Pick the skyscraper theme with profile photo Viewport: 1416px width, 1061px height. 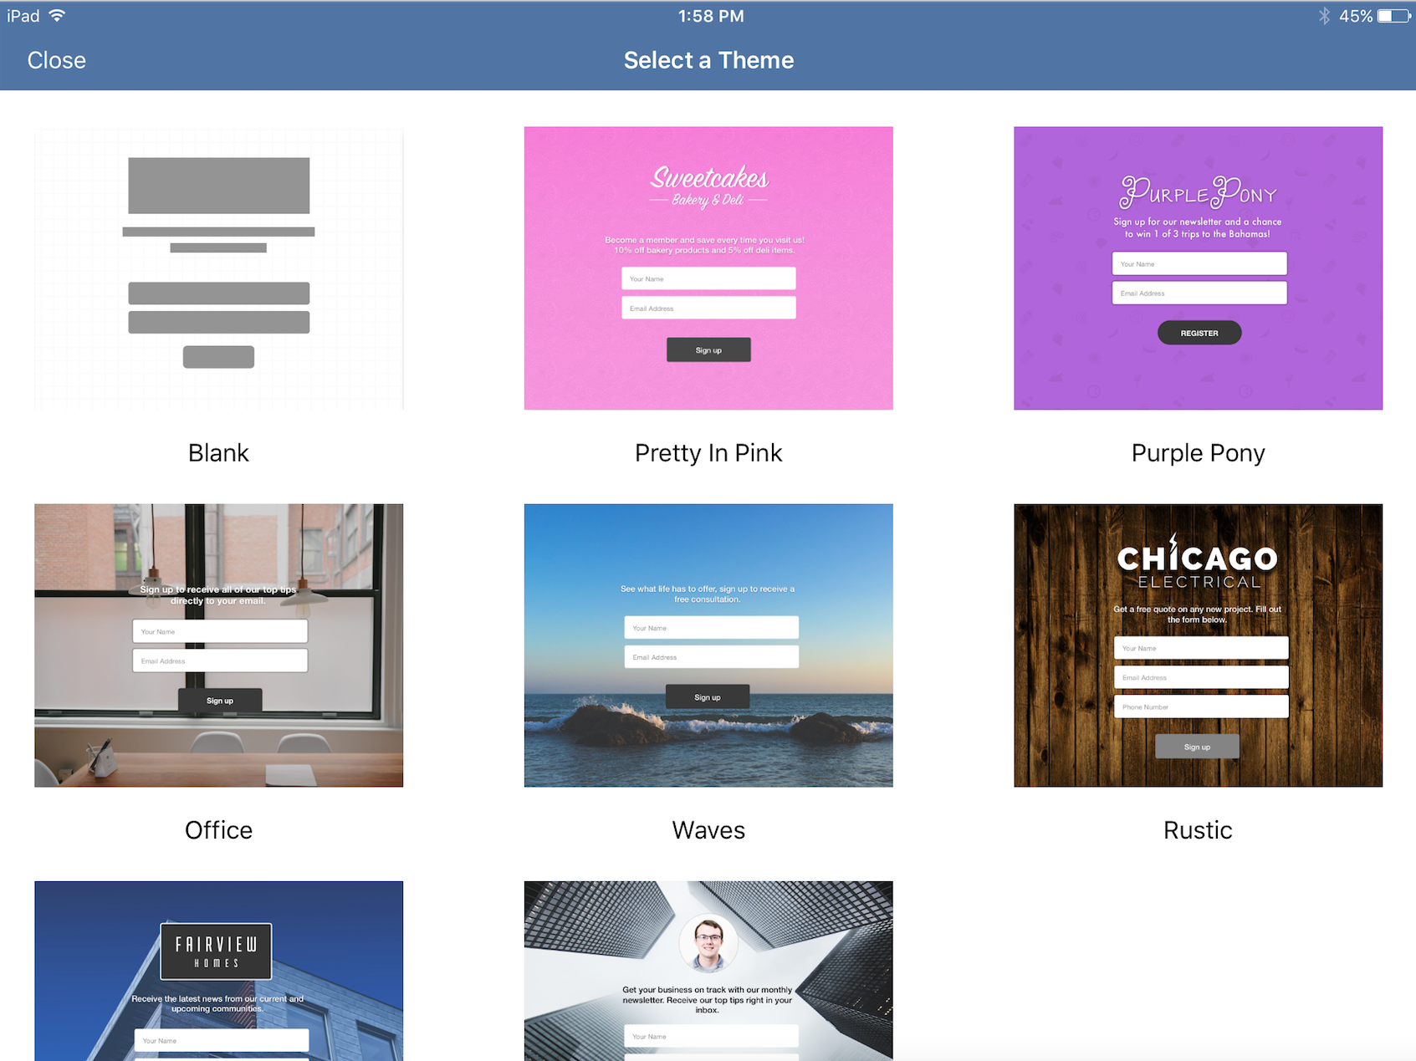(x=708, y=971)
